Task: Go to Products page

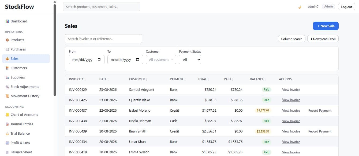Action: pos(26,40)
